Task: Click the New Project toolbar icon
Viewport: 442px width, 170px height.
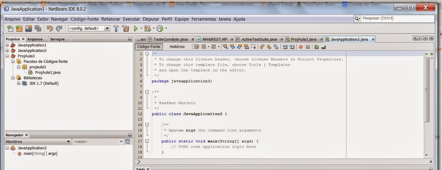Action: click(19, 29)
